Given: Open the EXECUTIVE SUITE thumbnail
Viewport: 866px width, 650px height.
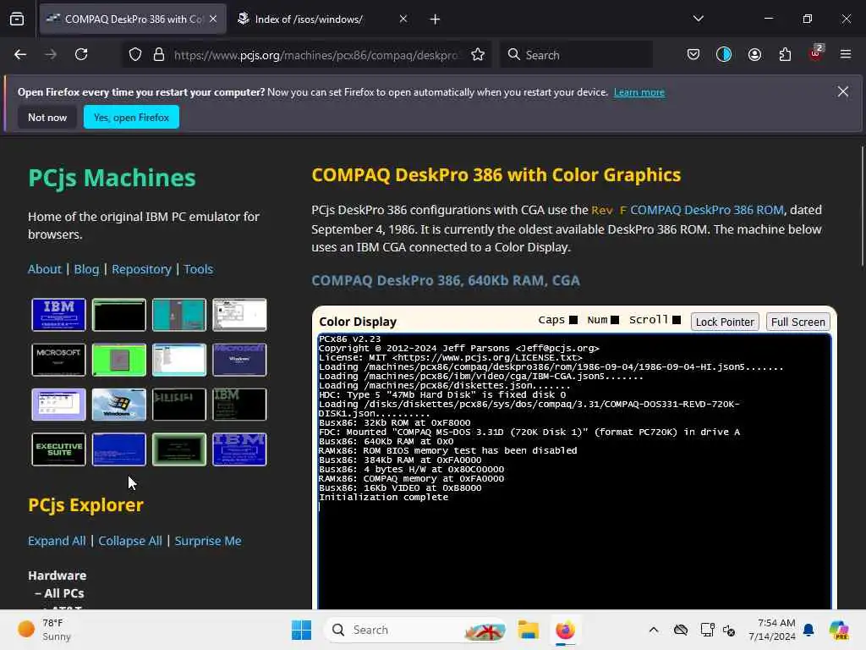Looking at the screenshot, I should coord(58,449).
